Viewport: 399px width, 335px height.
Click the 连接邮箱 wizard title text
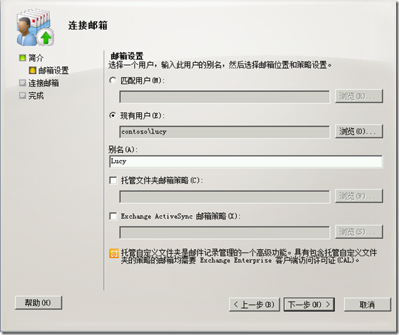[88, 26]
